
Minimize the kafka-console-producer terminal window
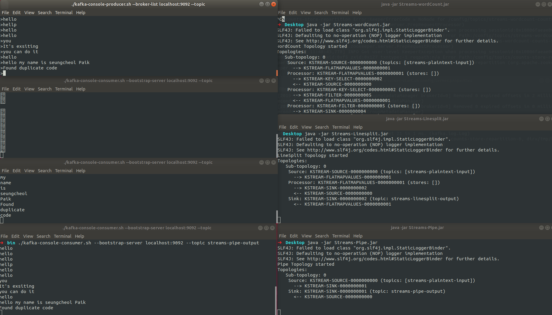(x=262, y=4)
